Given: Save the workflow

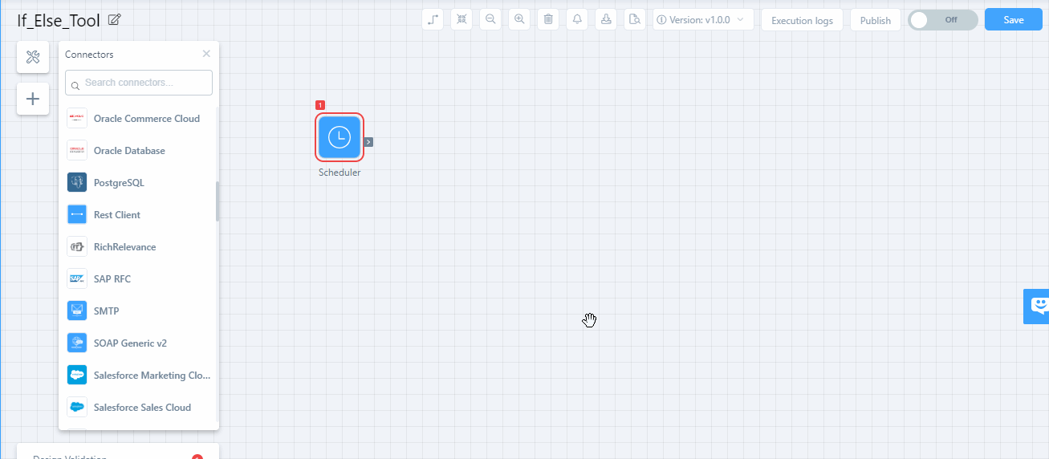Looking at the screenshot, I should (x=1013, y=20).
